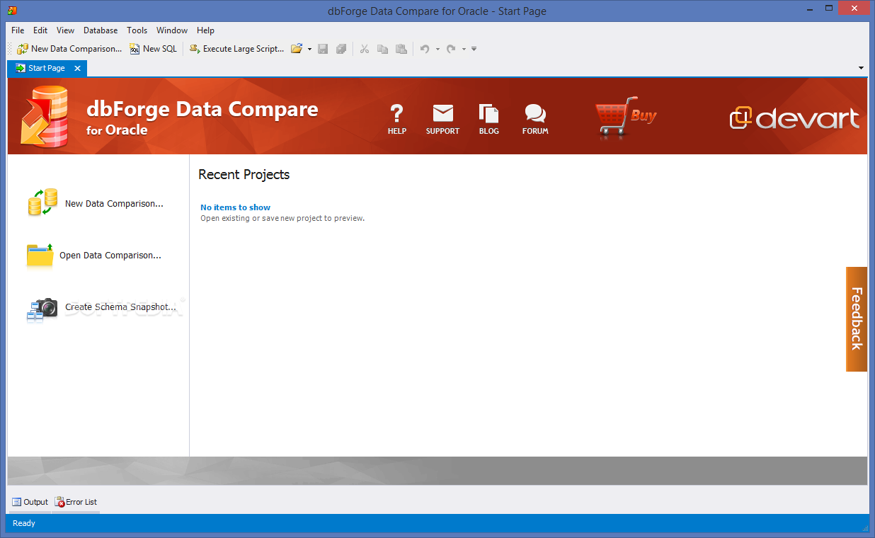Close the Start Page tab

point(78,68)
